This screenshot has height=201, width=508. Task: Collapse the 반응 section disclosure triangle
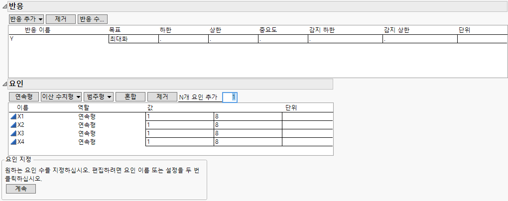[4, 6]
